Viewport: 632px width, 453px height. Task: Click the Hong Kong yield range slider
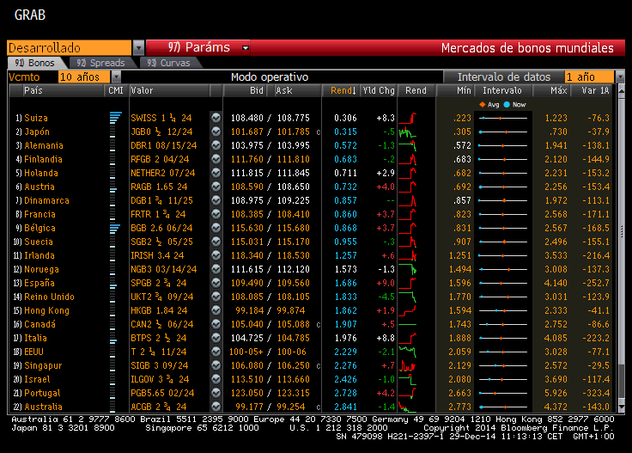[502, 310]
